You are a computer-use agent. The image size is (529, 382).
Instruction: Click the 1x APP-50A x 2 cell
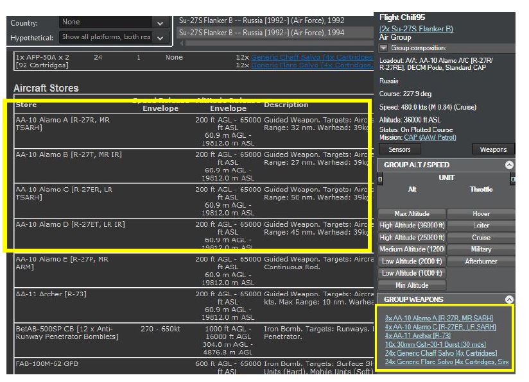[x=42, y=61]
